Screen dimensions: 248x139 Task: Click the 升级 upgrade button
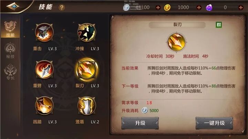[x=140, y=123]
